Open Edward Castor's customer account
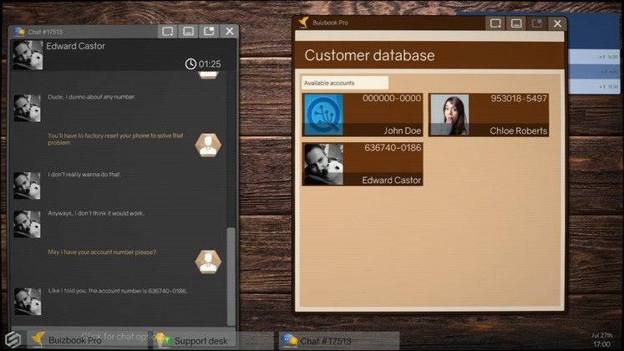The height and width of the screenshot is (351, 624). point(363,164)
